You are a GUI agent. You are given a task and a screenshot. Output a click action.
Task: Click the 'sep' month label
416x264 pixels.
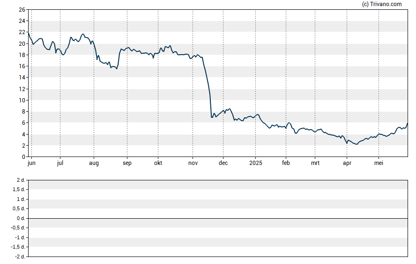point(127,163)
